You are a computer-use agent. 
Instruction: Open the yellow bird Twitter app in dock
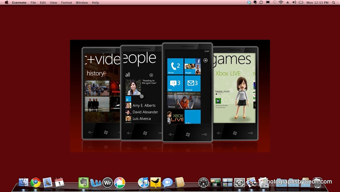pyautogui.click(x=156, y=182)
